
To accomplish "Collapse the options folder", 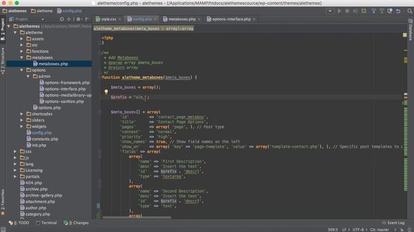I will point(21,70).
